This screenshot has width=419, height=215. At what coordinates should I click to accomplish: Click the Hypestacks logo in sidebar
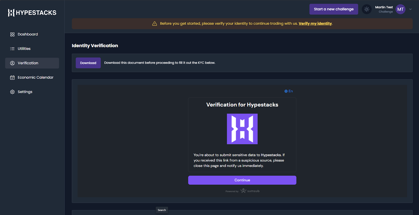(32, 13)
